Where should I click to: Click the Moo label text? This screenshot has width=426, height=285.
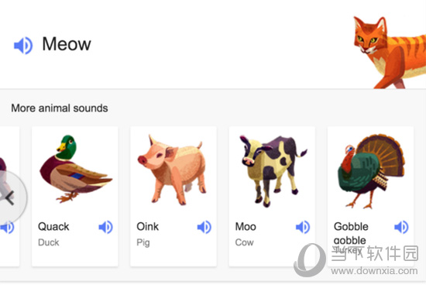246,227
